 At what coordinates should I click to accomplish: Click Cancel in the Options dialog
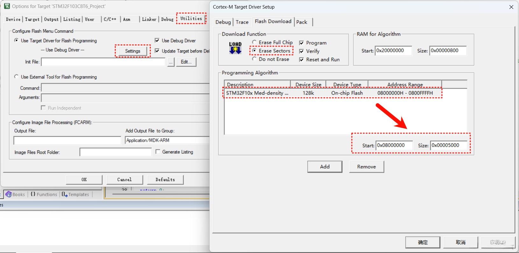pos(124,179)
